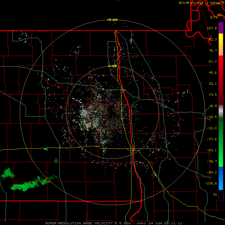Click the VEL legend title

point(219,15)
